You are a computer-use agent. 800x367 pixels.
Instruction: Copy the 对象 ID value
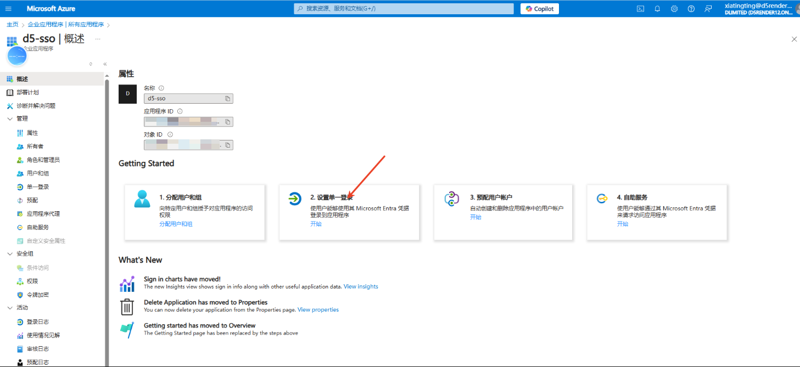pyautogui.click(x=227, y=145)
